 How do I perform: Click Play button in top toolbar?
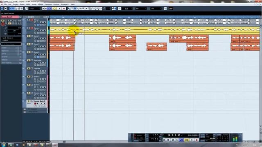pyautogui.click(x=59, y=9)
